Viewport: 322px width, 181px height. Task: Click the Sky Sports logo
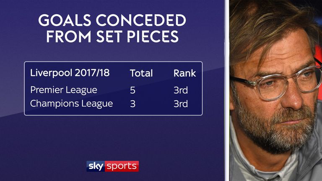click(x=112, y=166)
